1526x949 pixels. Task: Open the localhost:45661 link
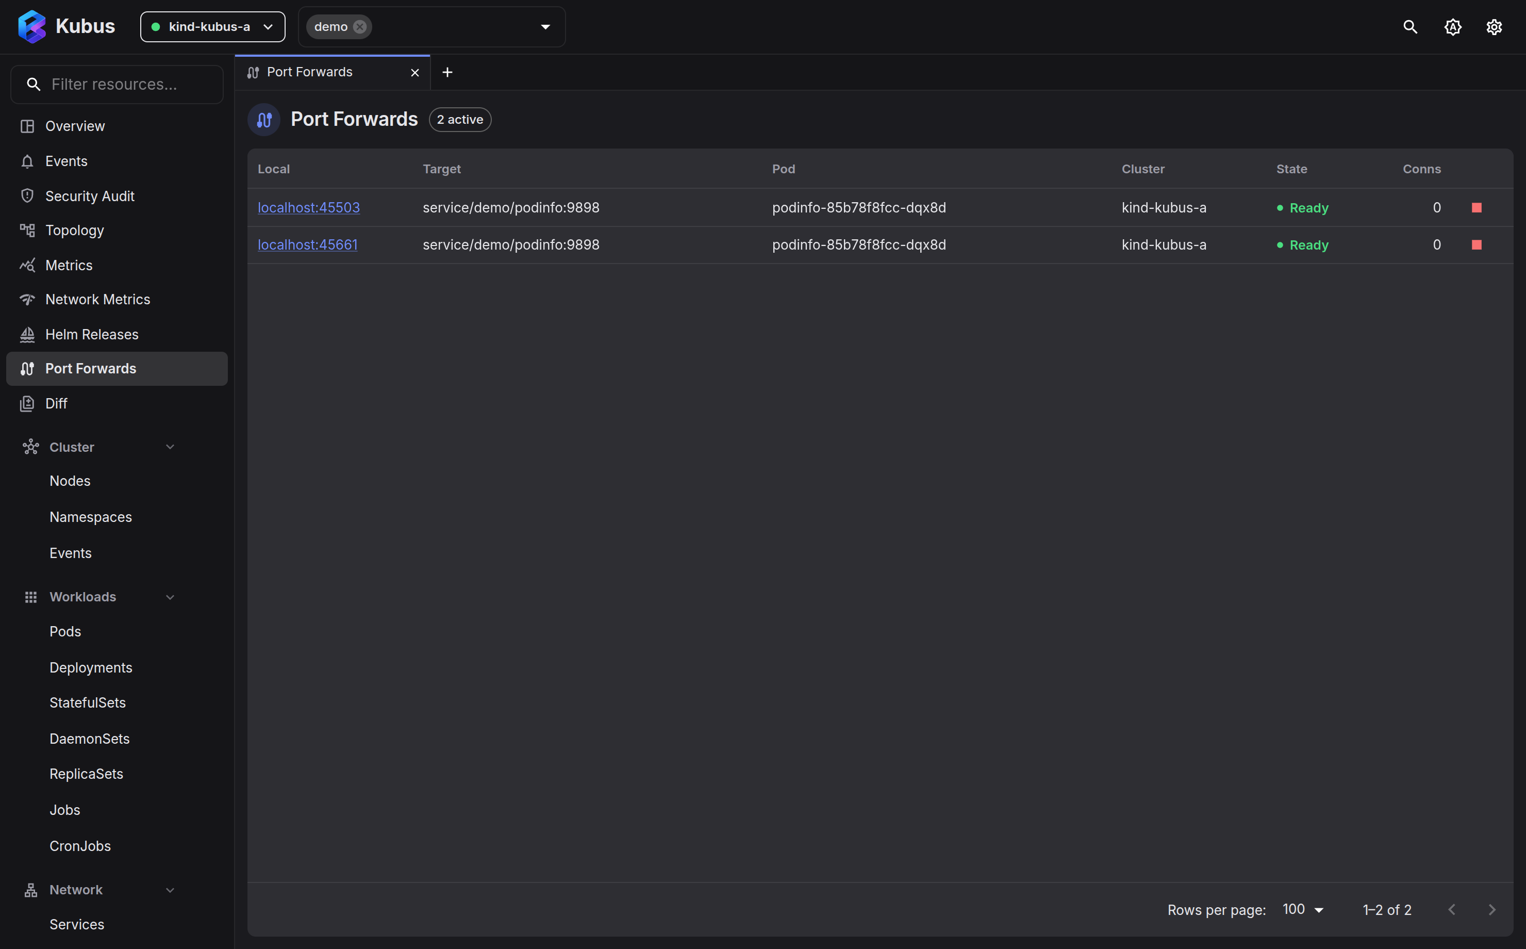[x=307, y=245]
